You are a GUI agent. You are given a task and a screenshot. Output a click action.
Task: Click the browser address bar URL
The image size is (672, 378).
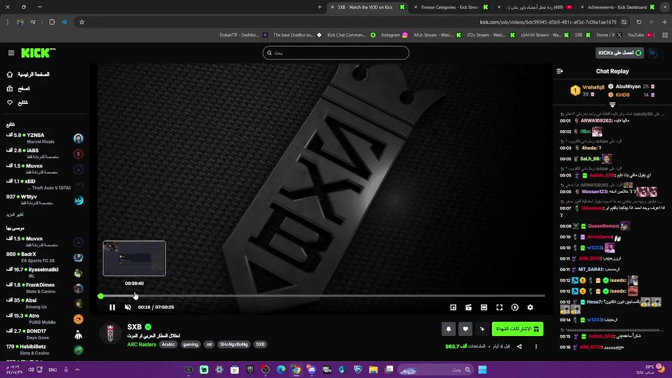coord(548,22)
